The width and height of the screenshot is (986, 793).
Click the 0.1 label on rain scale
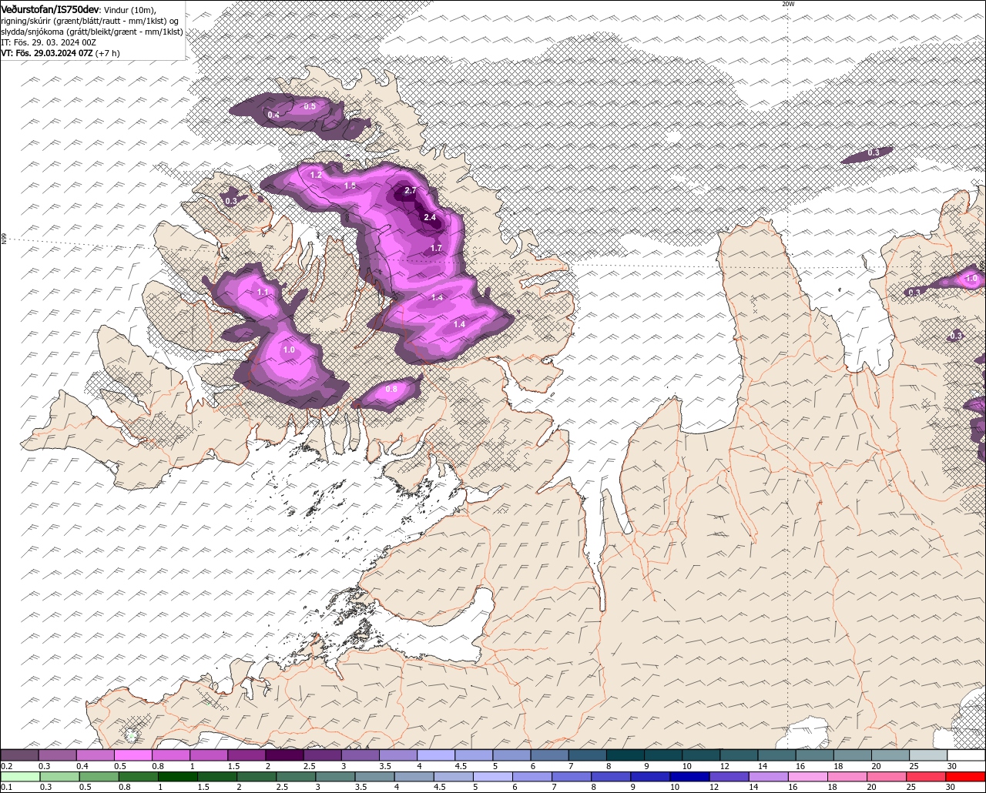[x=6, y=788]
